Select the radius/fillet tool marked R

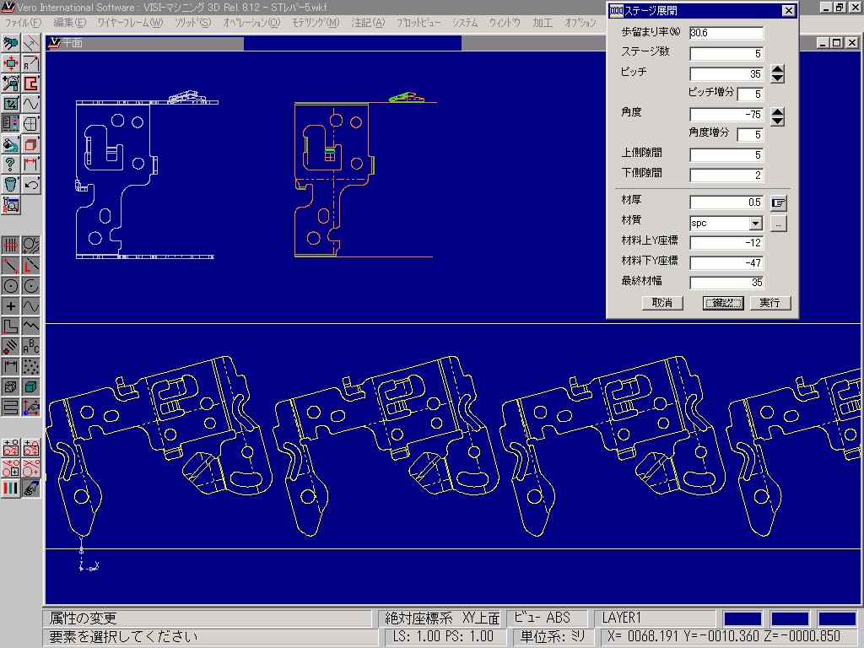(x=31, y=62)
